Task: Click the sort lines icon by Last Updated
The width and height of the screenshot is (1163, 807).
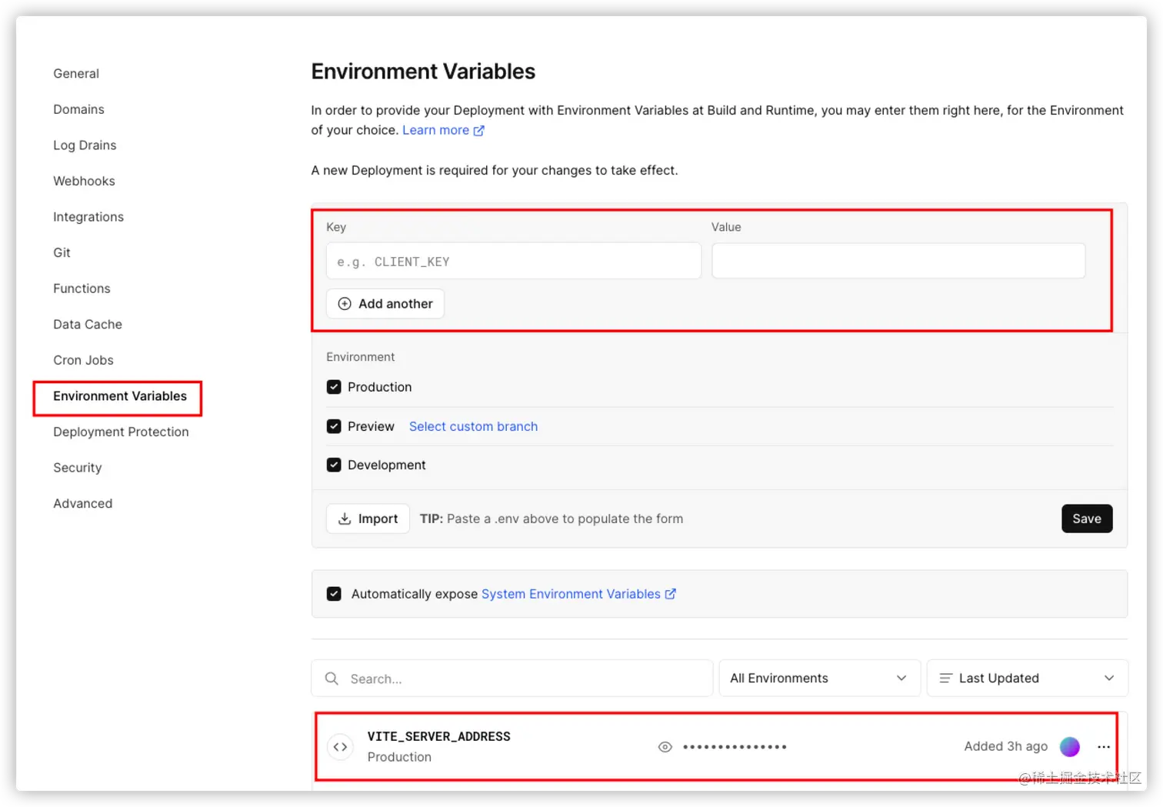Action: pos(945,678)
